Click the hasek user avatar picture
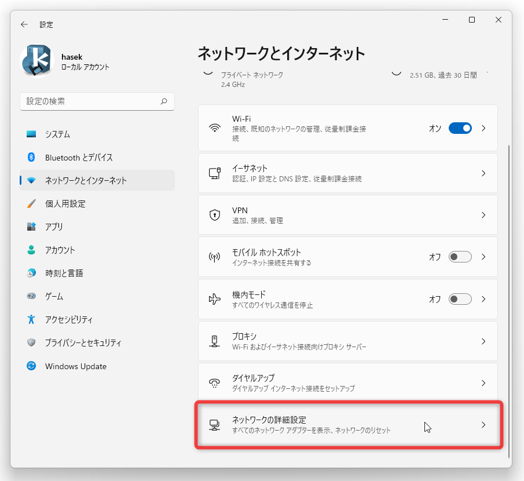The height and width of the screenshot is (481, 524). pyautogui.click(x=37, y=61)
